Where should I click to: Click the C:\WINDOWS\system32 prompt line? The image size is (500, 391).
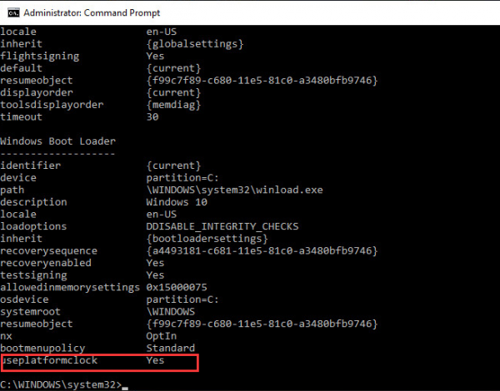point(61,384)
